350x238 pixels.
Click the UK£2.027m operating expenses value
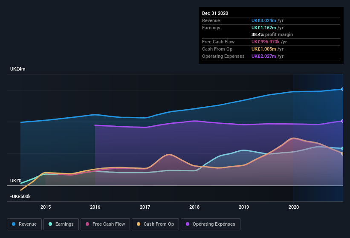tap(263, 56)
